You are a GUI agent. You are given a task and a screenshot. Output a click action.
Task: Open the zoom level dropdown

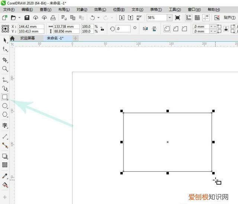(170, 17)
